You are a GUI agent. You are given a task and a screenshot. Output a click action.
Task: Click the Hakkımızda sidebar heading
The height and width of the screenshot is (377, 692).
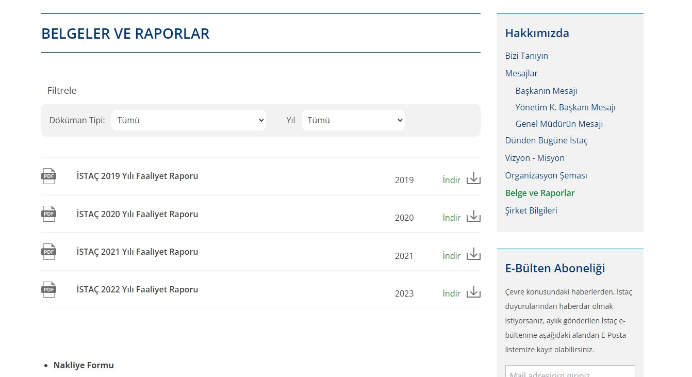(x=537, y=33)
